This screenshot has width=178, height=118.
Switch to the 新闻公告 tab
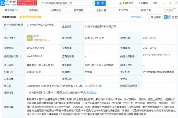pos(146,10)
